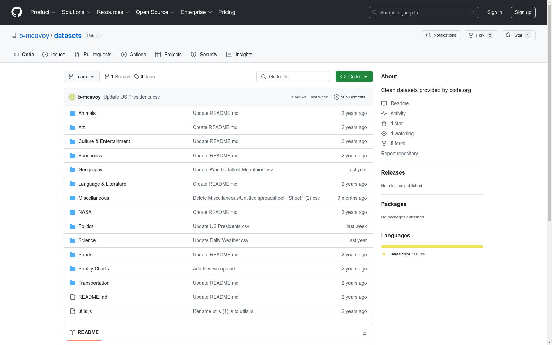The width and height of the screenshot is (552, 345).
Task: Click the yellow JavaScript language bar
Action: click(432, 247)
